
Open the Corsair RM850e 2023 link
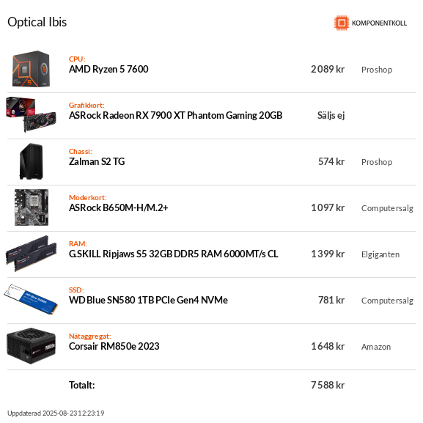(x=114, y=346)
